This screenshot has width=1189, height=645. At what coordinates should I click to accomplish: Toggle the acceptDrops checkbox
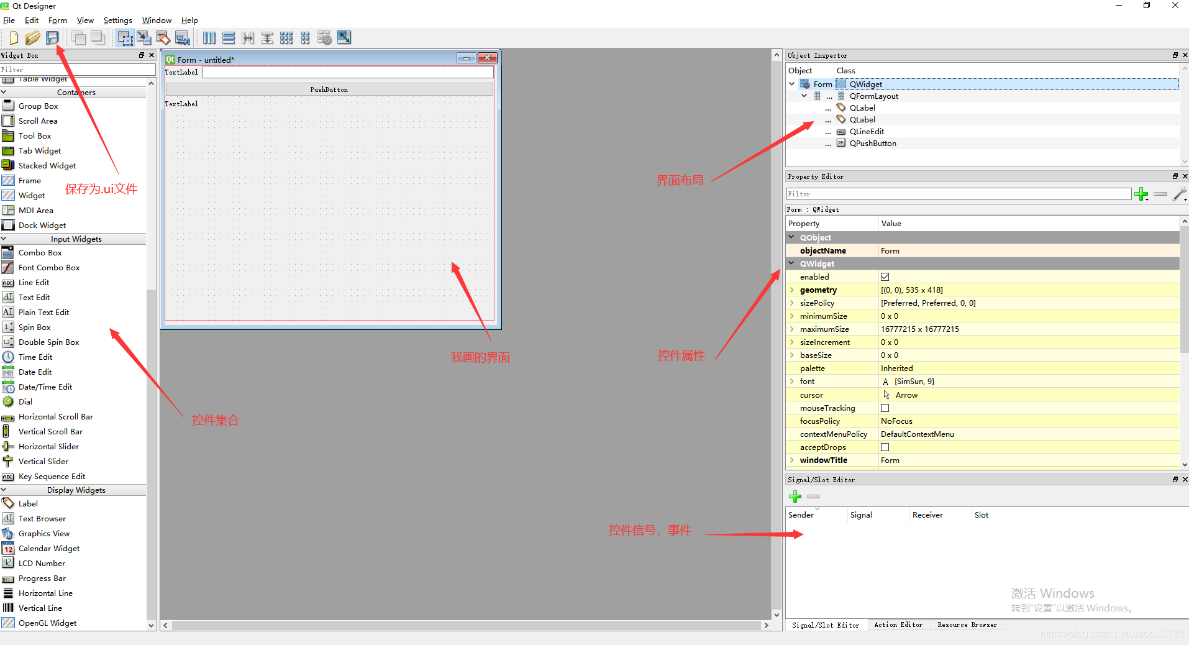tap(885, 447)
